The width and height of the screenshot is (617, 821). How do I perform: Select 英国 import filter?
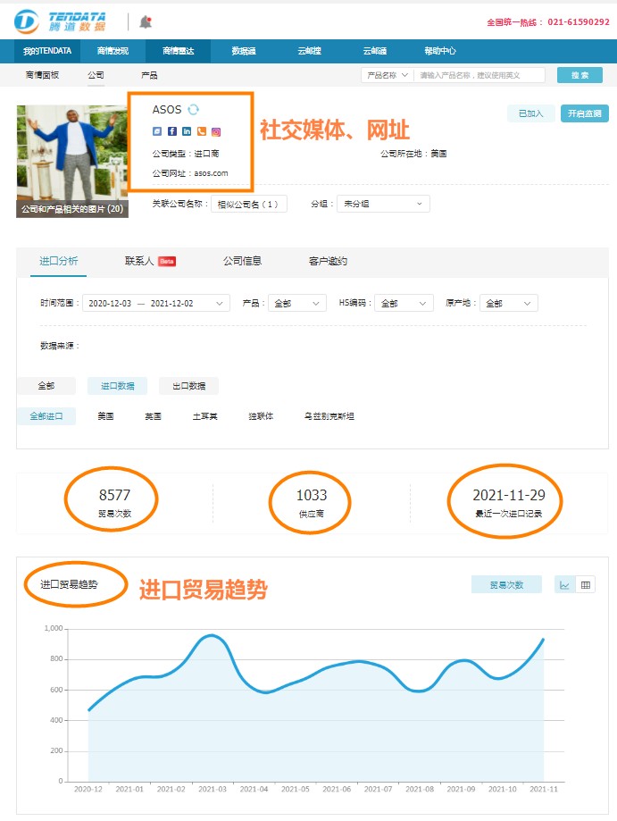coord(154,416)
